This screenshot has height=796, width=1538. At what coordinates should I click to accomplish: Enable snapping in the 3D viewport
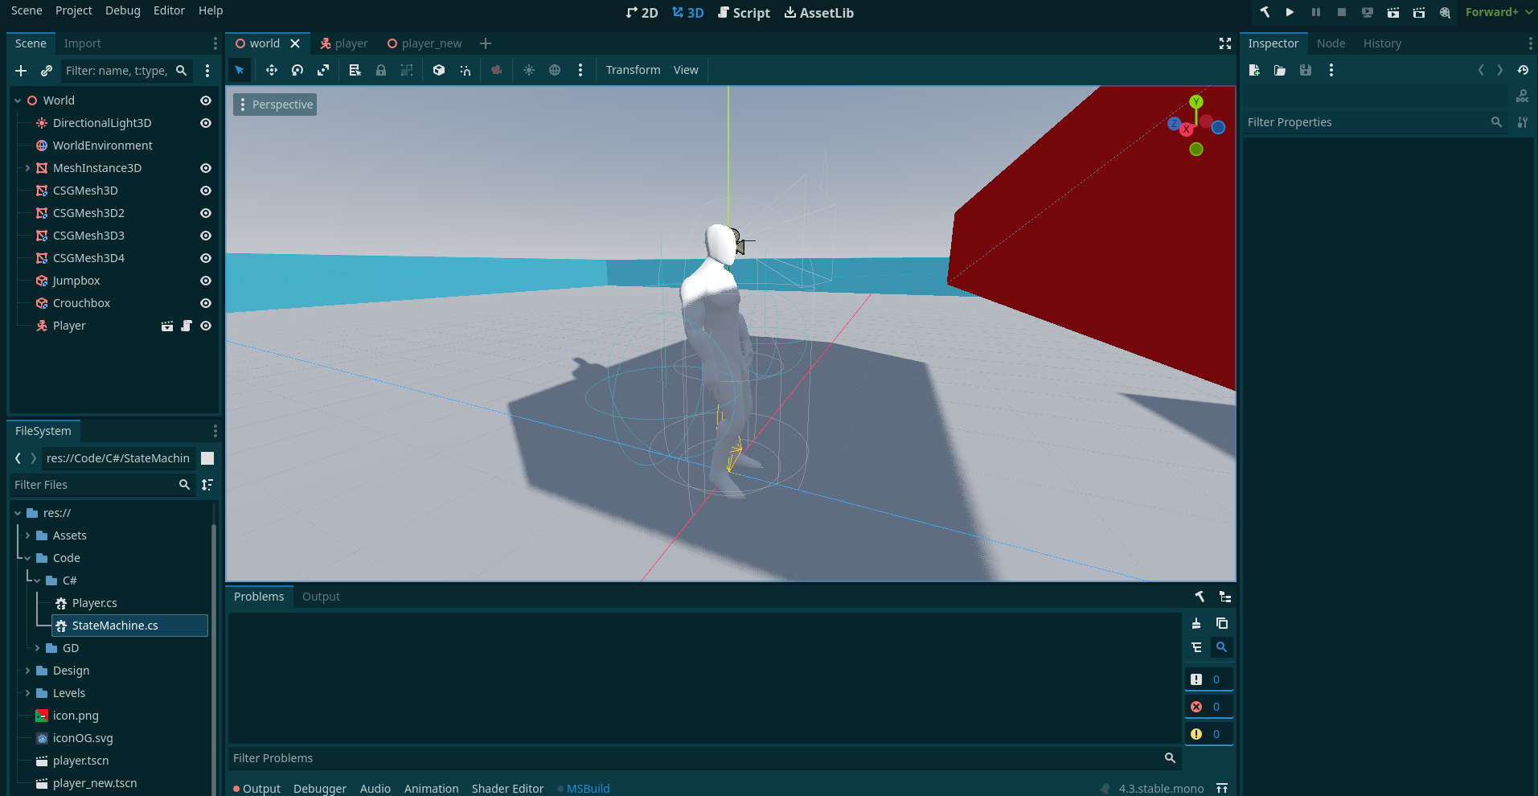pos(466,70)
